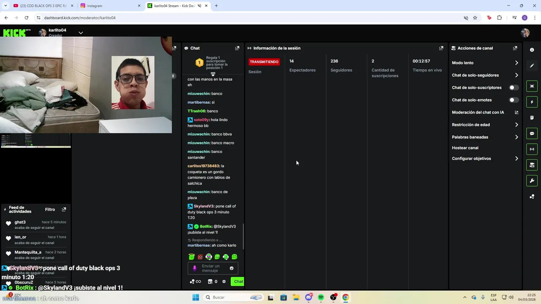Pop out the Feed de actividades panel
Viewport: 541px width, 304px height.
(64, 209)
